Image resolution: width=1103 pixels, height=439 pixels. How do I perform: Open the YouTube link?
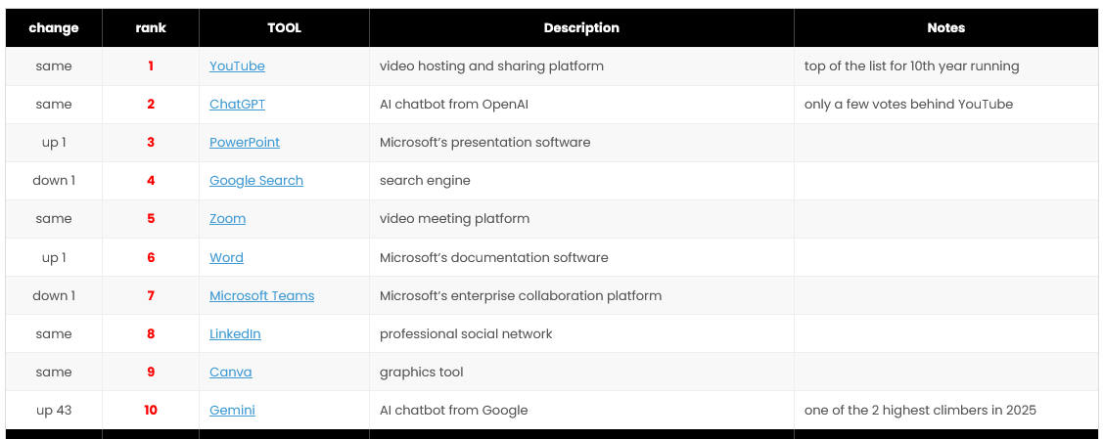237,66
